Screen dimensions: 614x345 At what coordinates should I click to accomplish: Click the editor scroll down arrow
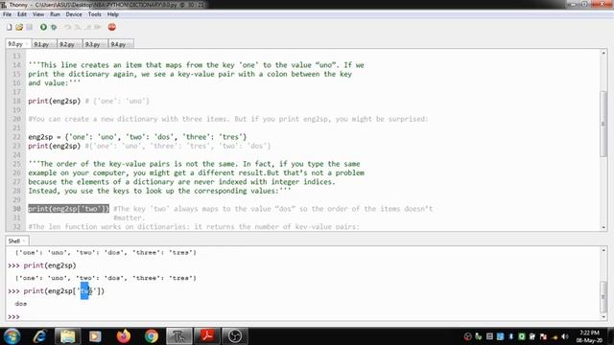(x=603, y=227)
